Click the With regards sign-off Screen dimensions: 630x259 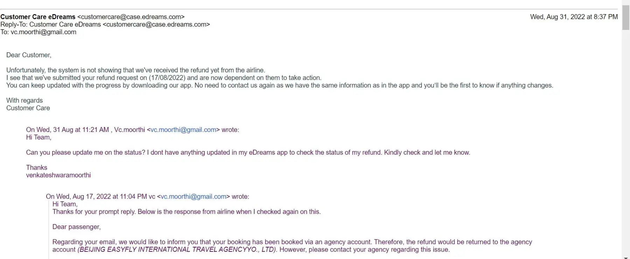[x=24, y=101]
